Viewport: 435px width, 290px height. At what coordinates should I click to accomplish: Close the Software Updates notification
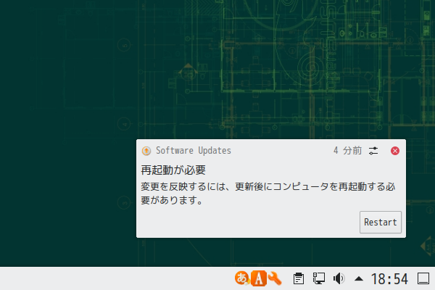(x=395, y=151)
